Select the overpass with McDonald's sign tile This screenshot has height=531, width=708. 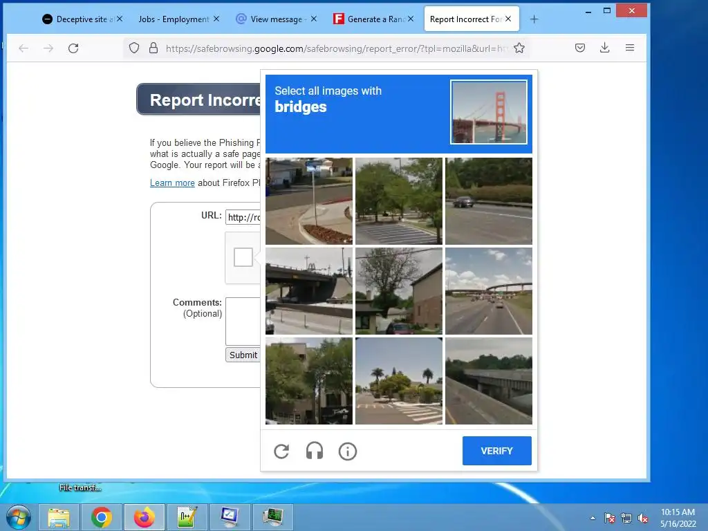pyautogui.click(x=309, y=291)
